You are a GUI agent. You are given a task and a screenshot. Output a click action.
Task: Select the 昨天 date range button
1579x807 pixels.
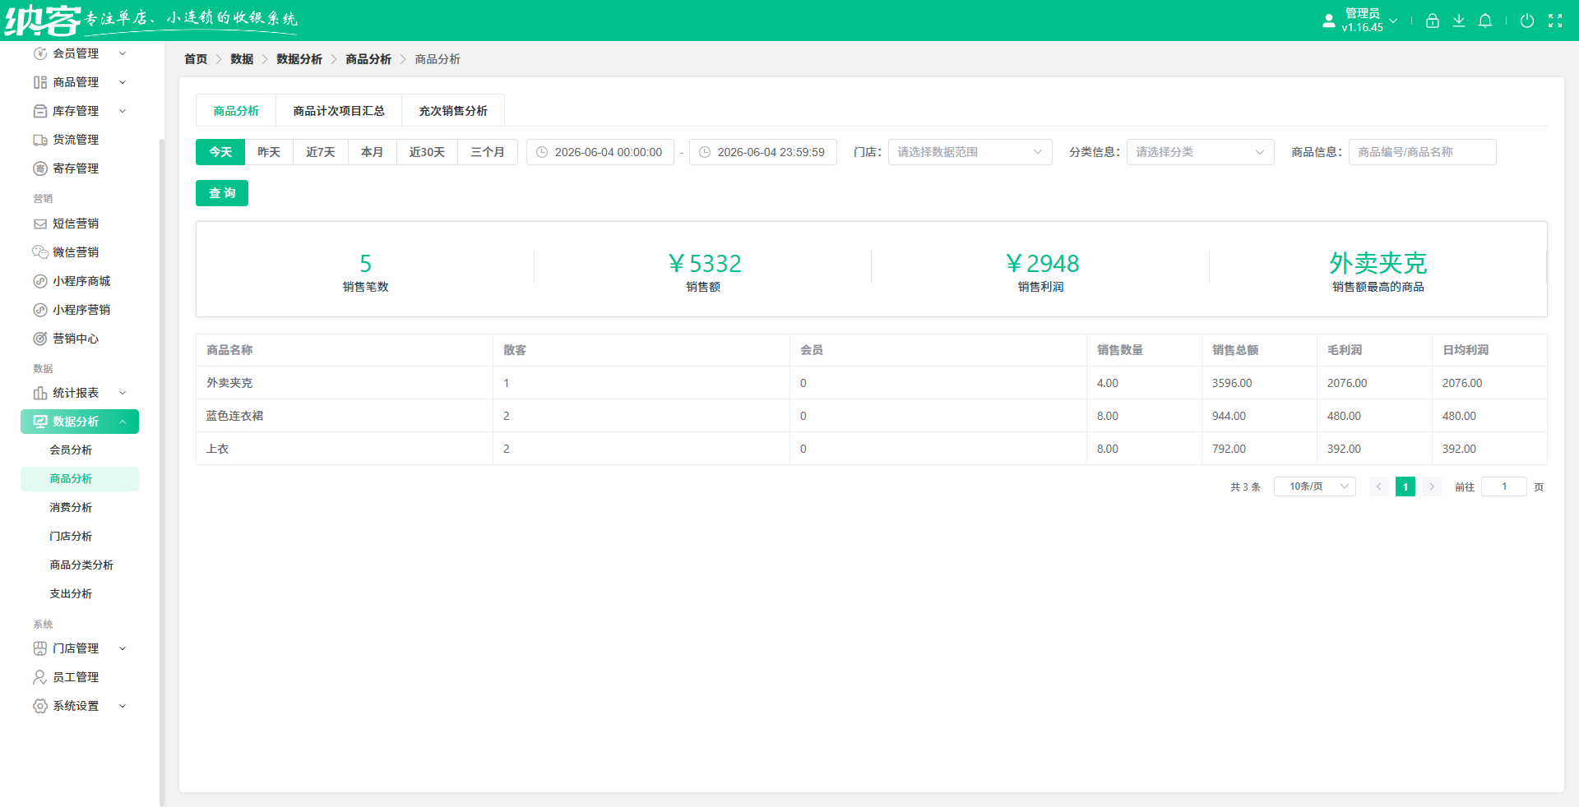tap(269, 152)
